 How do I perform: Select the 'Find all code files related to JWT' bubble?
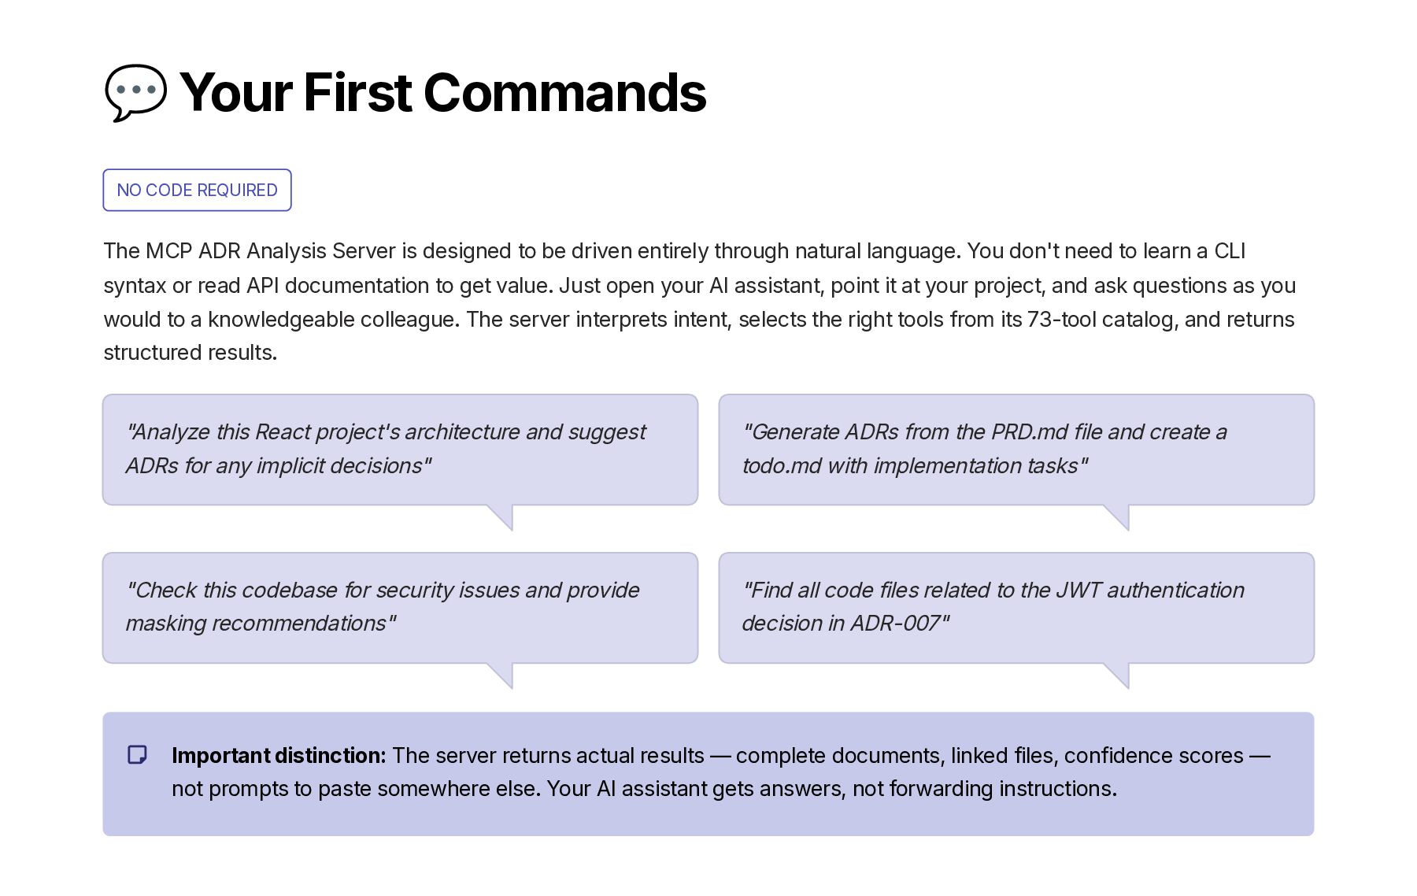pos(1016,608)
